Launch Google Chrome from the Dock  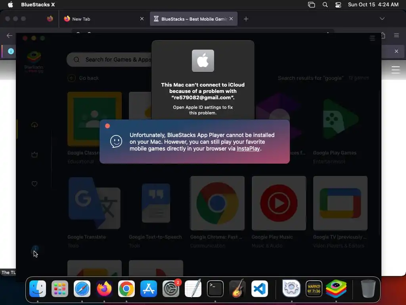tap(126, 289)
